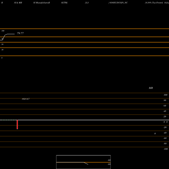Click the SI & MR header label
Image resolution: width=169 pixels, height=169 pixels.
point(18,3)
